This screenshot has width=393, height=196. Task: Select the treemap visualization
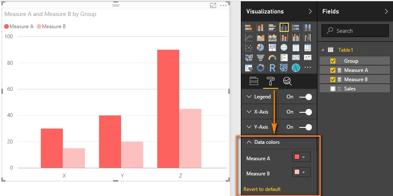pyautogui.click(x=272, y=48)
